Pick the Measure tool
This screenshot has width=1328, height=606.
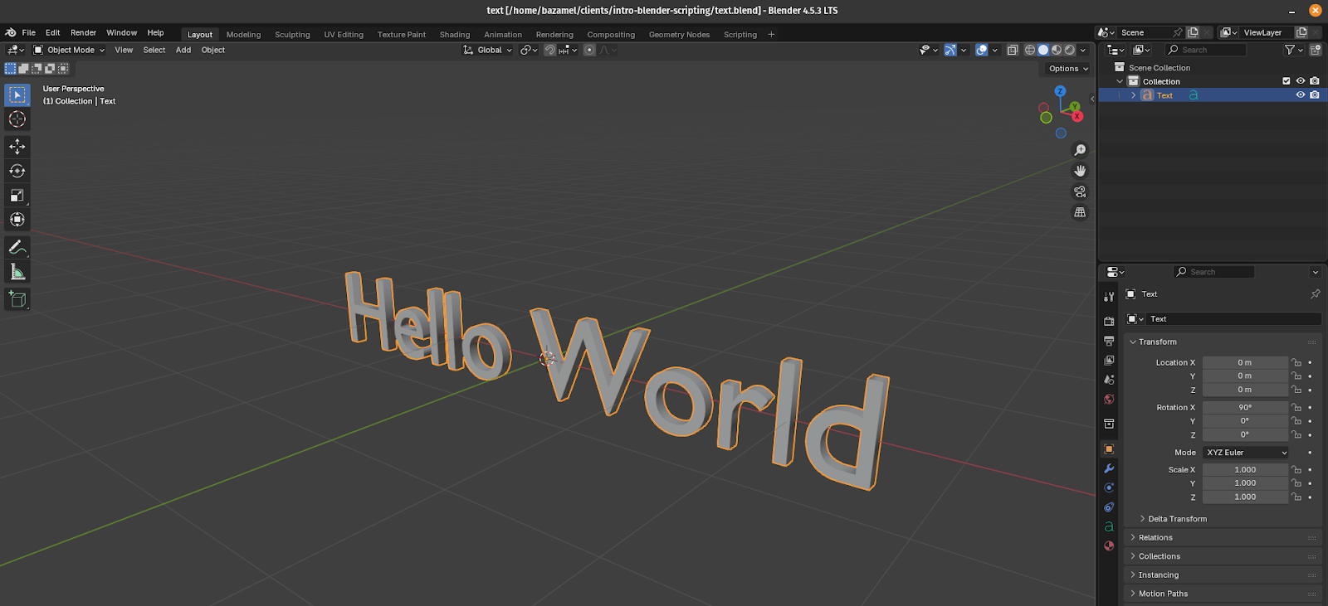point(17,272)
